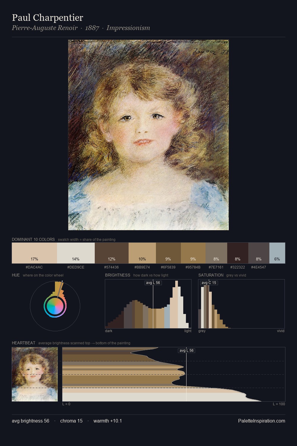Click the #DED9CE hex code label
Screen dimensions: 297x446
tap(76, 267)
